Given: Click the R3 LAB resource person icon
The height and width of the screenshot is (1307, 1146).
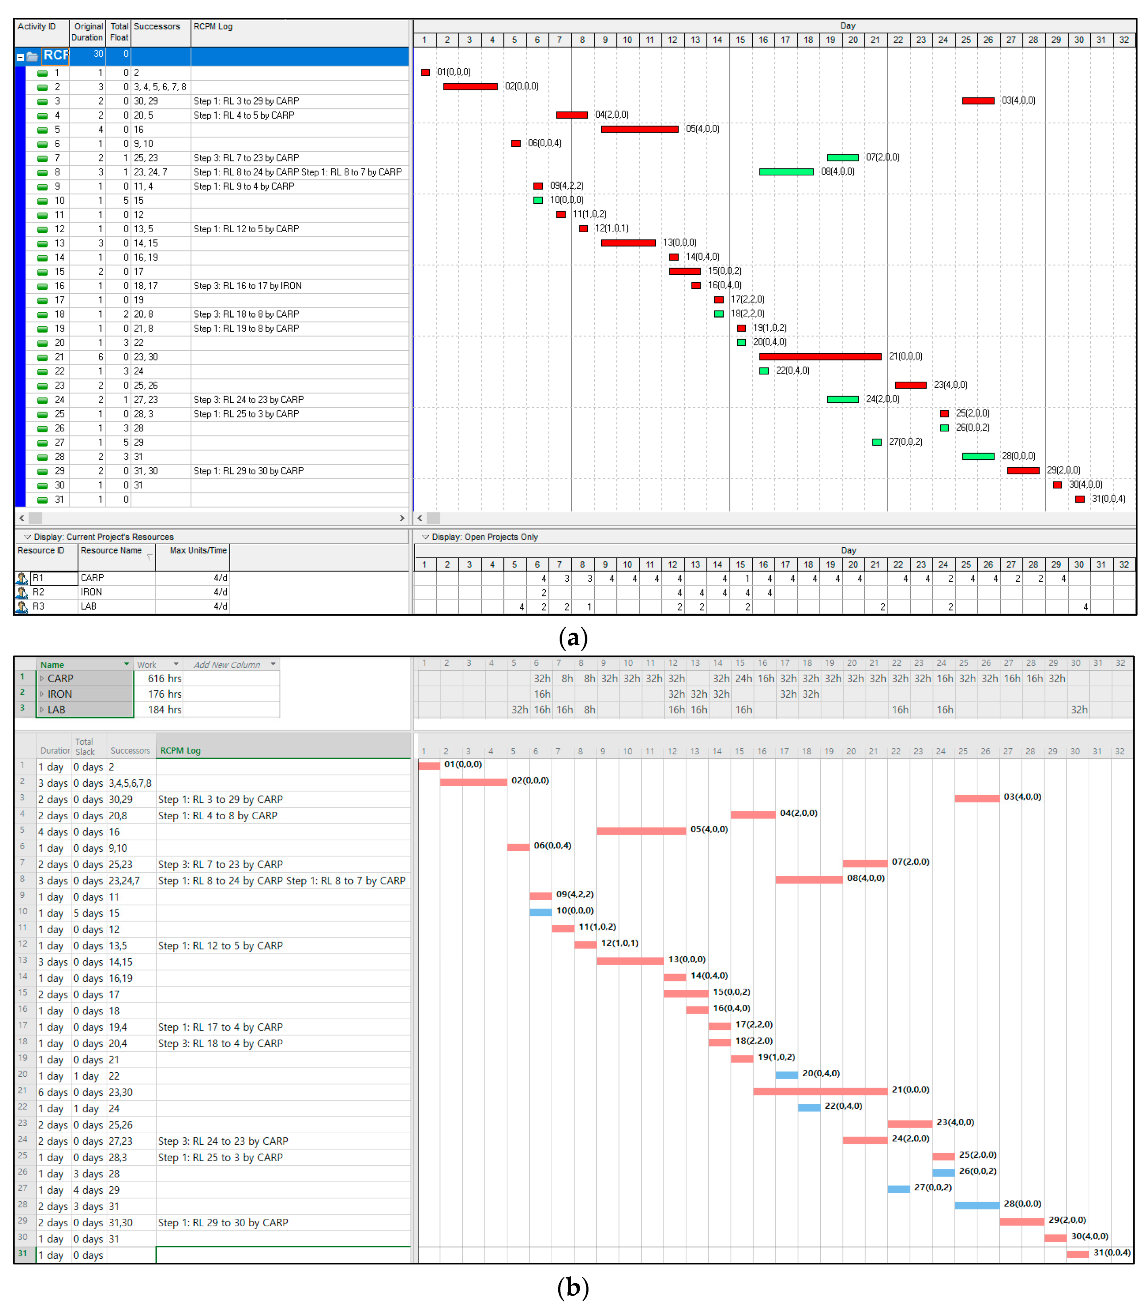Looking at the screenshot, I should [x=22, y=607].
